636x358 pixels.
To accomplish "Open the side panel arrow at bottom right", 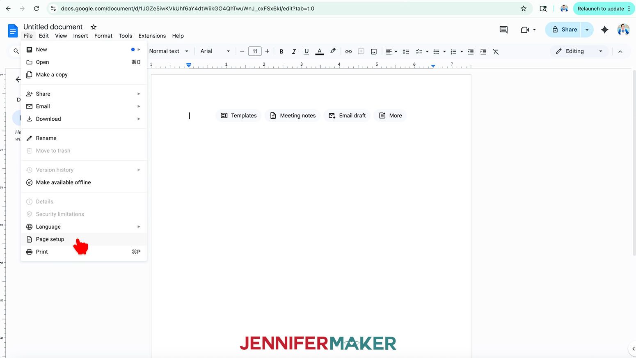I will pyautogui.click(x=633, y=349).
